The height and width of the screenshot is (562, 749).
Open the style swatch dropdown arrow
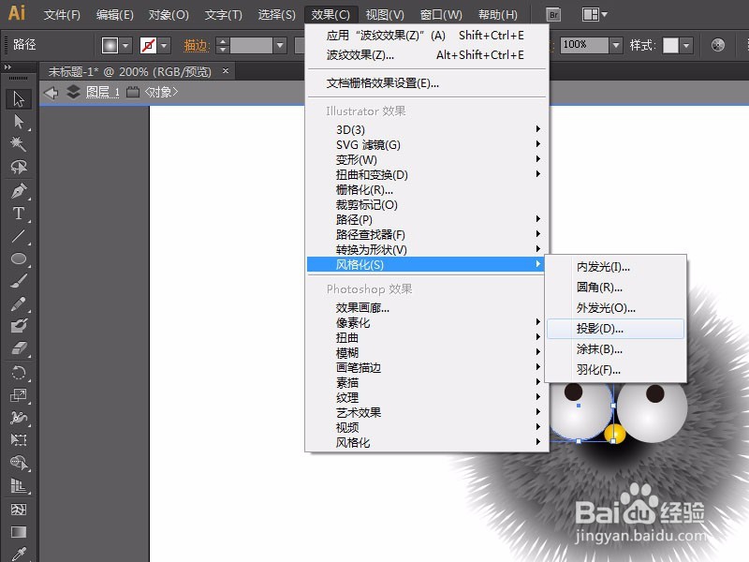pos(686,45)
